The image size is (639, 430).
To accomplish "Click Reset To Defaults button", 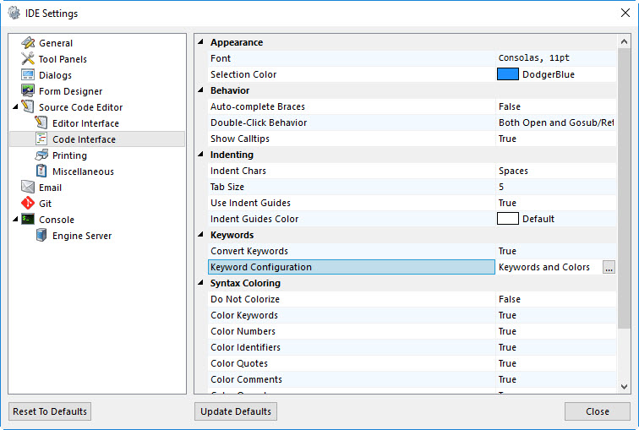I will pos(50,411).
